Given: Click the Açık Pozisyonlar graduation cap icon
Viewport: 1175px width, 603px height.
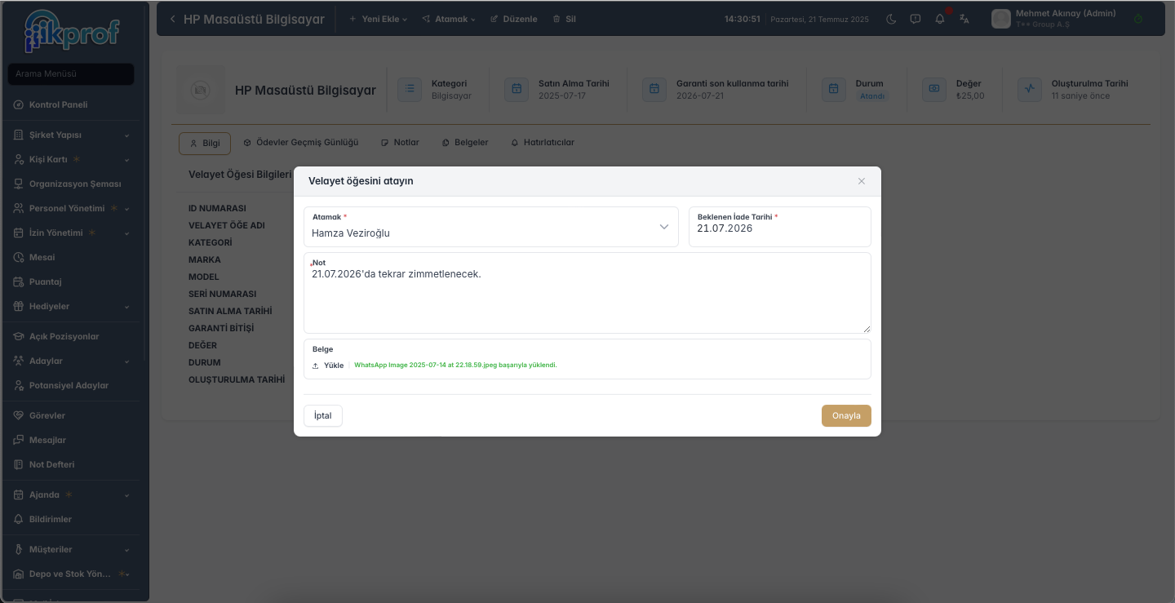Looking at the screenshot, I should [x=19, y=336].
